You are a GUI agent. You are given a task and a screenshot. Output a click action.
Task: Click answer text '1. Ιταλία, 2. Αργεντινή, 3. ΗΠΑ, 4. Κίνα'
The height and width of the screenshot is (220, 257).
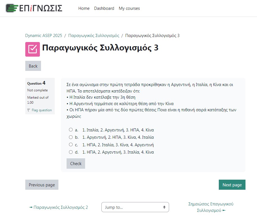(118, 130)
